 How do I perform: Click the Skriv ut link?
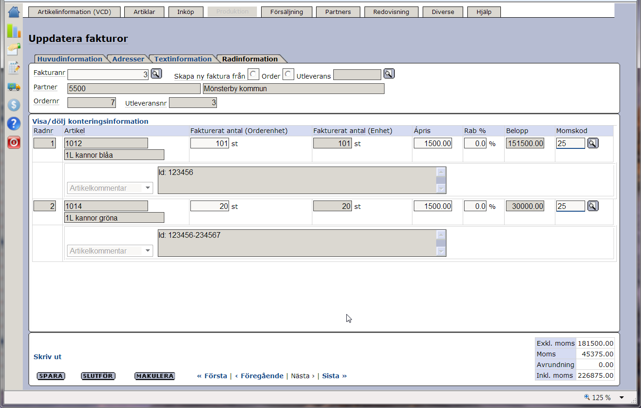coord(47,357)
